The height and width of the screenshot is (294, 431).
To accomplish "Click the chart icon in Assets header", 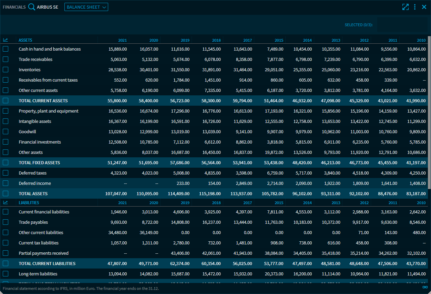I will [6, 40].
